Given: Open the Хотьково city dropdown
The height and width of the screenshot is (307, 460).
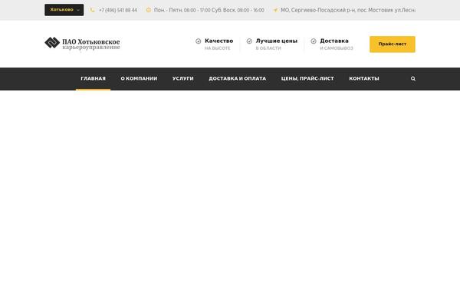Looking at the screenshot, I should [x=64, y=10].
